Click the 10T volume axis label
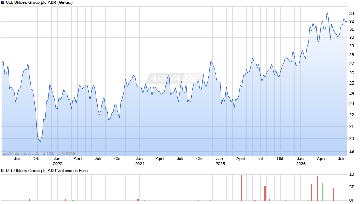364x204 pixels. 353,175
